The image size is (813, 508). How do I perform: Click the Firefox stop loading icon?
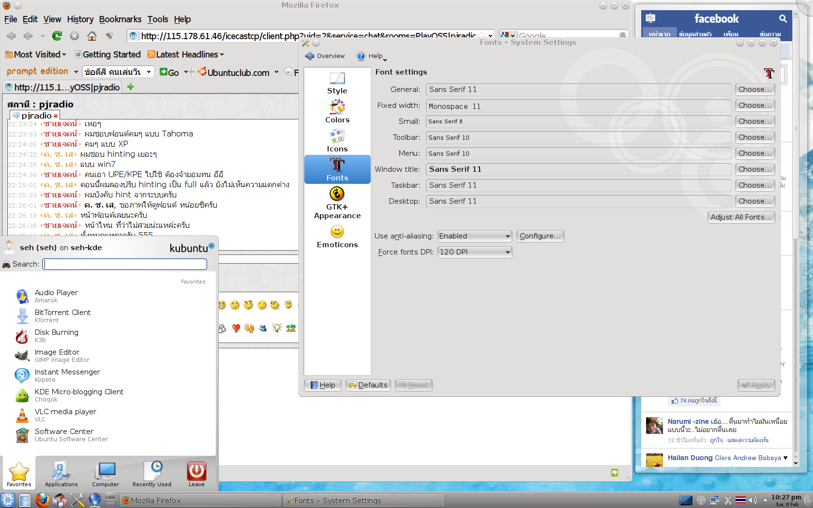pos(74,36)
